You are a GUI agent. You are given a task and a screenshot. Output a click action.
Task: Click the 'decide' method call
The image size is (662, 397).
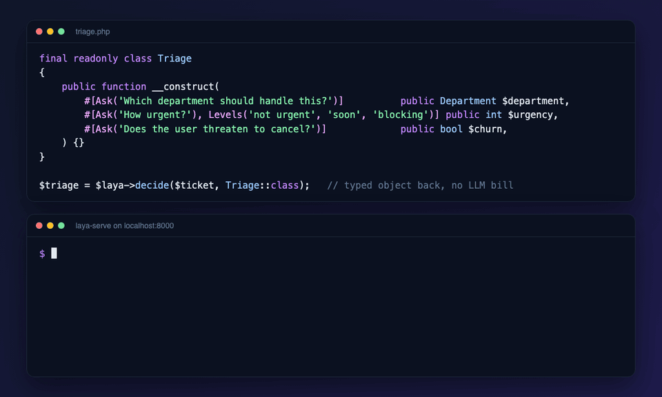(x=152, y=185)
